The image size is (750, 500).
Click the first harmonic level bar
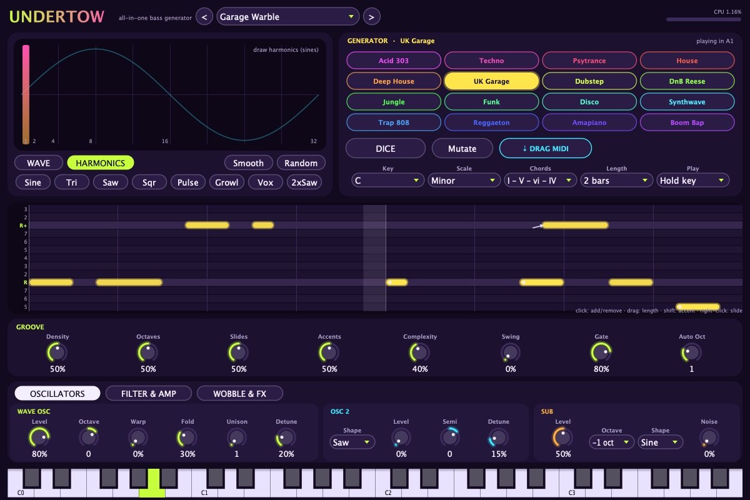click(x=26, y=94)
